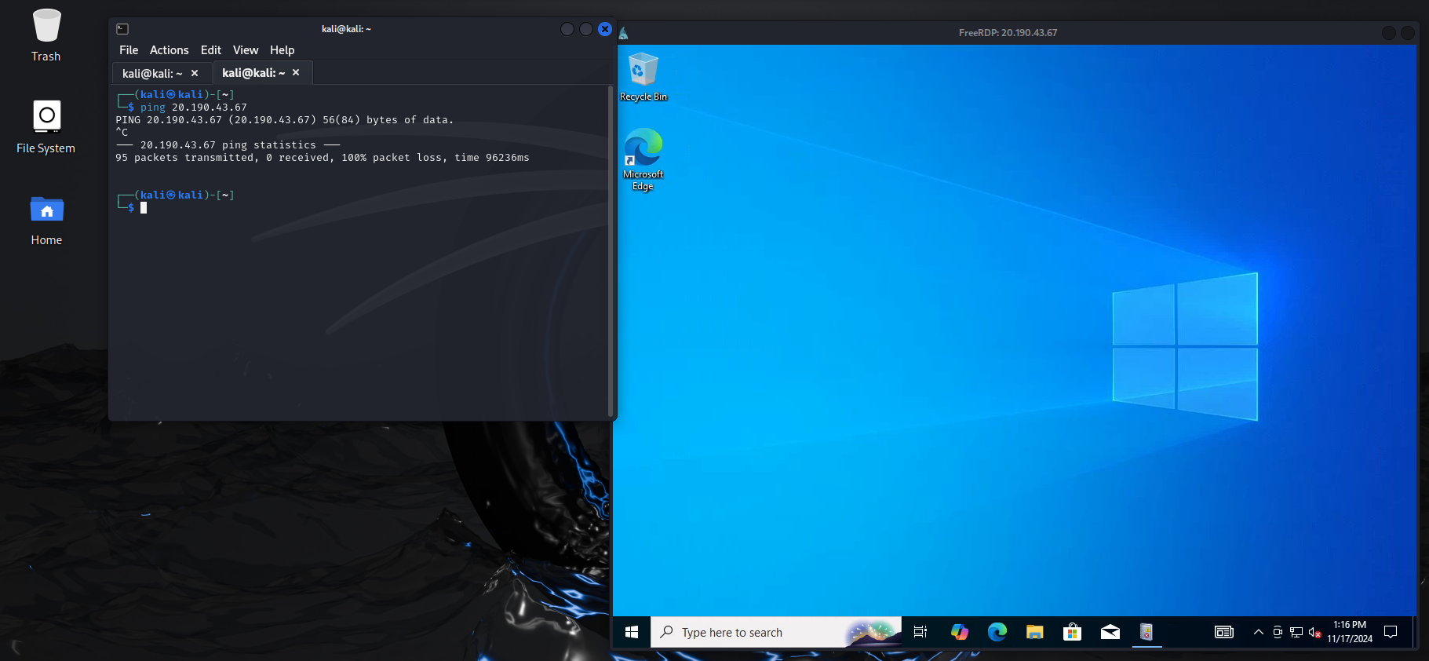Switch to the first kali@kali terminal tab
The height and width of the screenshot is (661, 1429).
[152, 73]
